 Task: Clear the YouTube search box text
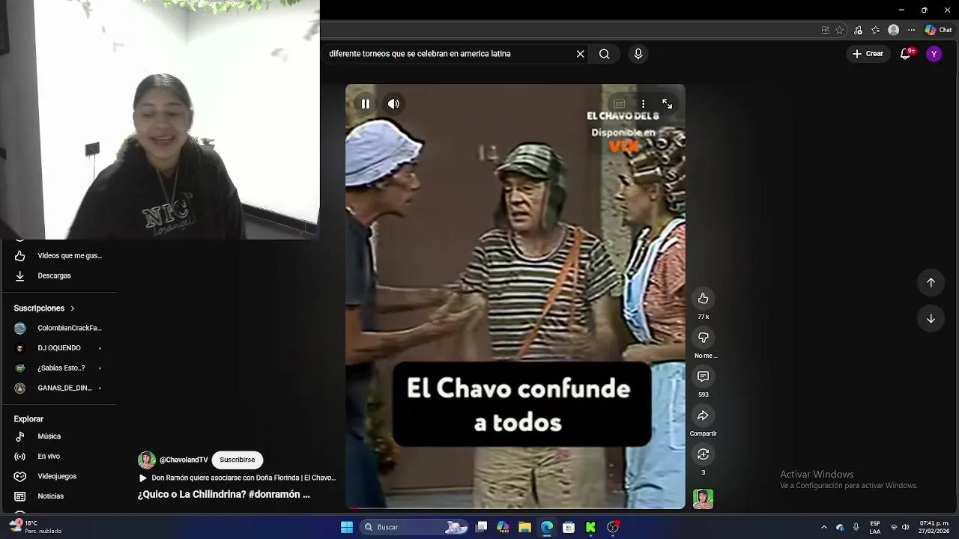coord(580,54)
